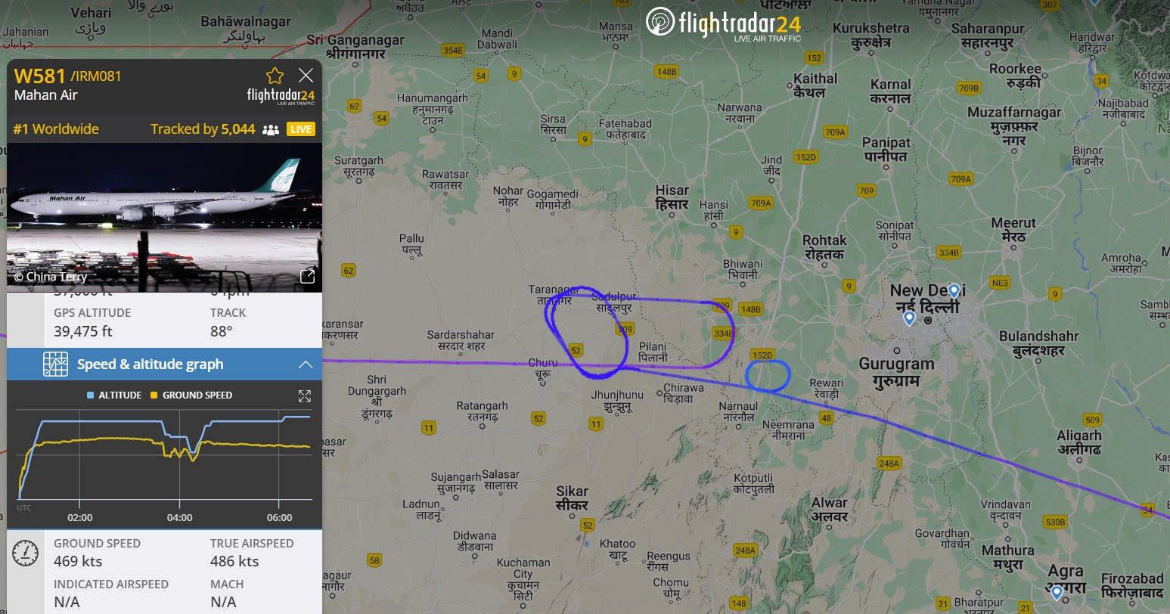This screenshot has height=614, width=1170.
Task: Toggle the ALTITUDE legend series
Action: 114,395
